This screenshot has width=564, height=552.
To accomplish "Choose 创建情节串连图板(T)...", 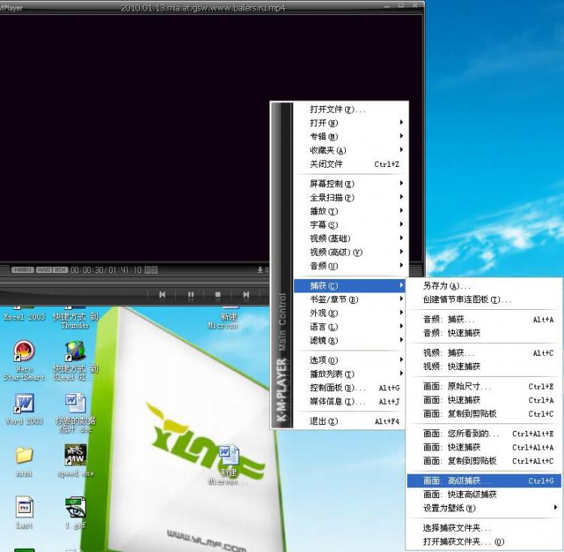I will (484, 299).
